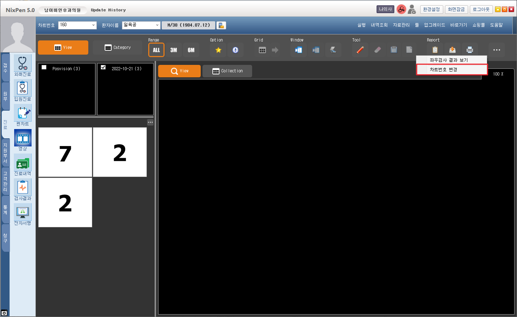Switch to the Collection tab
517x317 pixels.
pyautogui.click(x=227, y=71)
